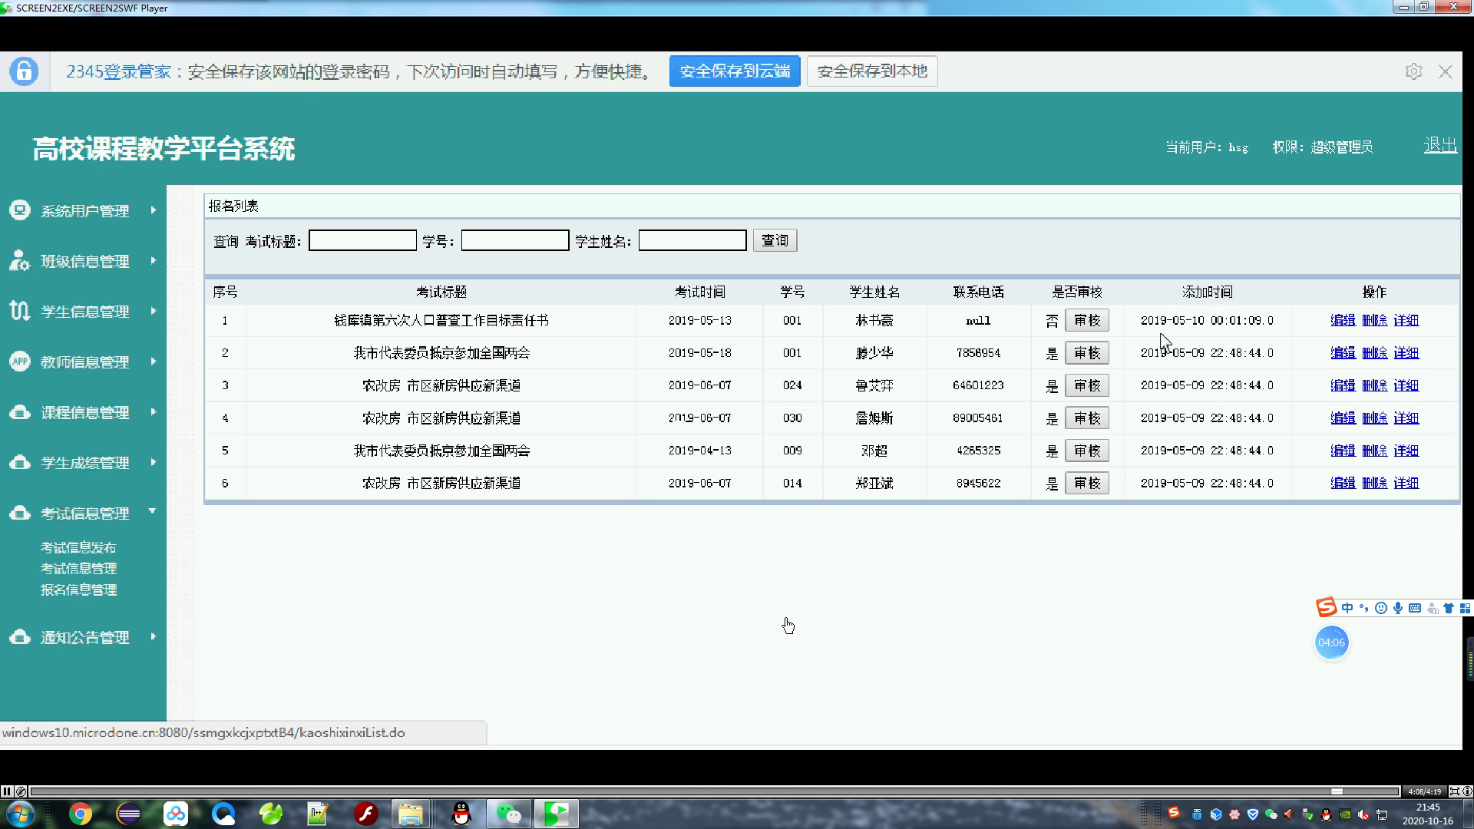Click Sogou soft keyboard icon
This screenshot has width=1474, height=829.
click(x=1415, y=608)
